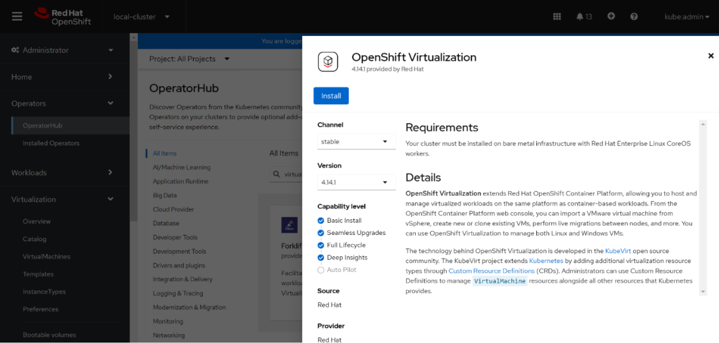This screenshot has height=343, width=719.
Task: Open the kube:admin user menu
Action: coord(687,17)
